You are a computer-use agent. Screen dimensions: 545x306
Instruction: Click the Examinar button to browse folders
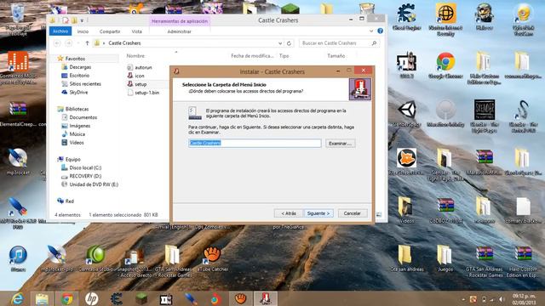tap(340, 144)
